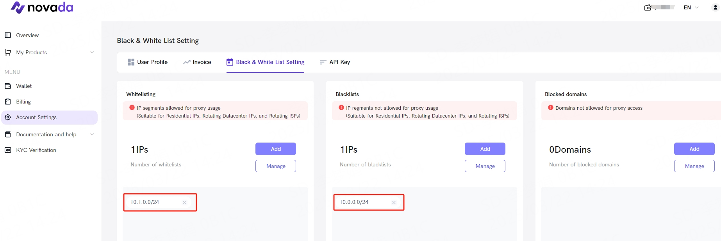Click the Novada logo

point(42,7)
